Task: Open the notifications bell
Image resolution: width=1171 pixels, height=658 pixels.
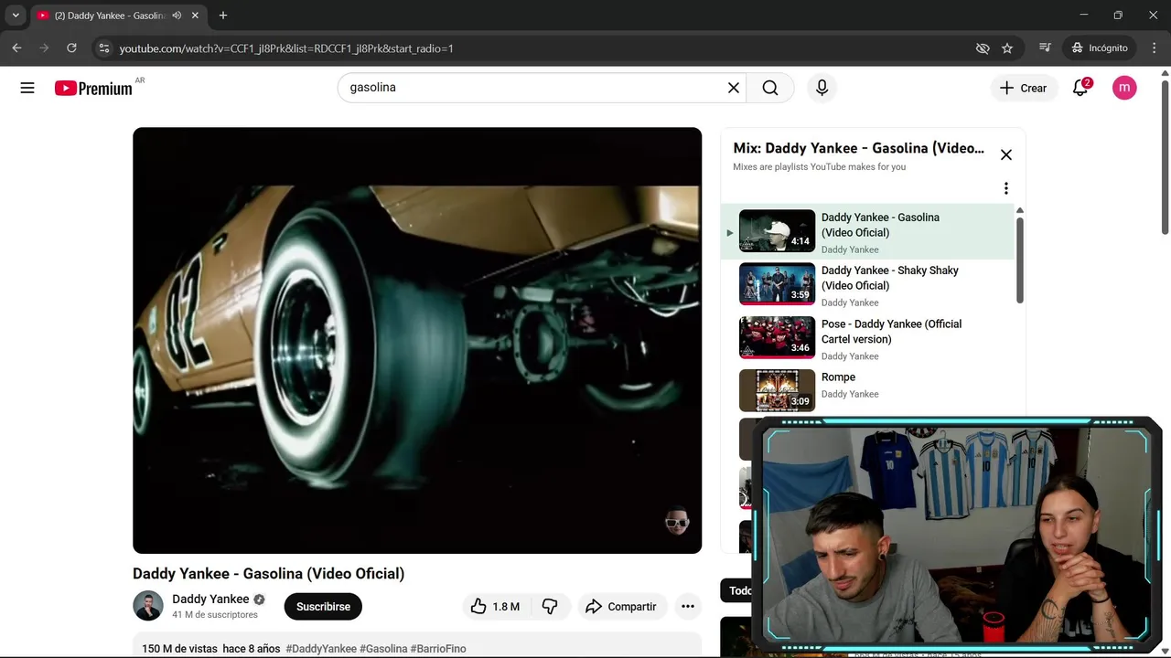Action: click(1080, 88)
